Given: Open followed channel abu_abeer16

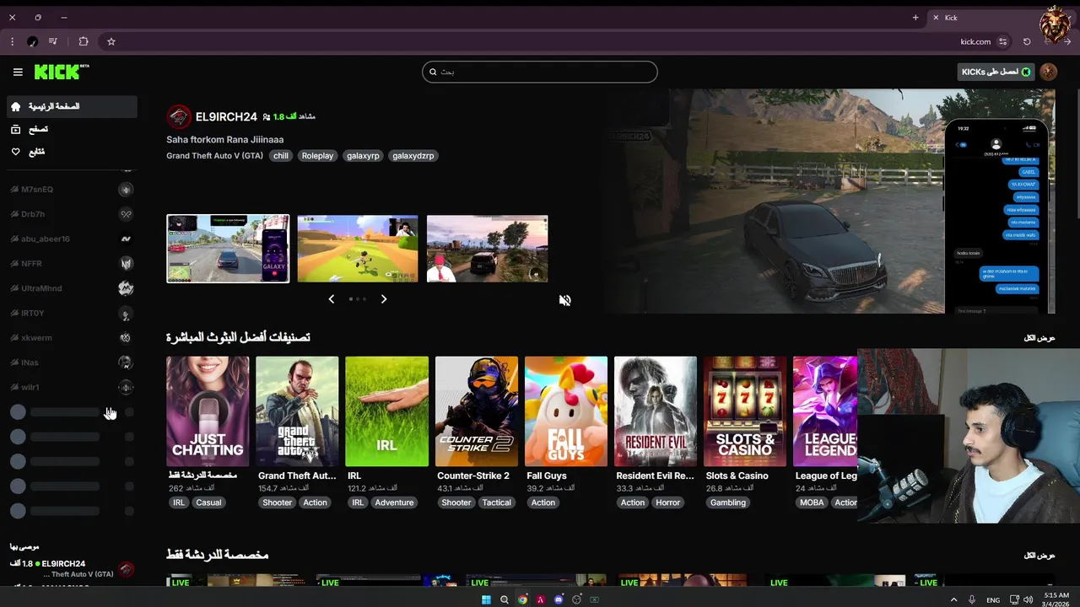Looking at the screenshot, I should (x=72, y=239).
